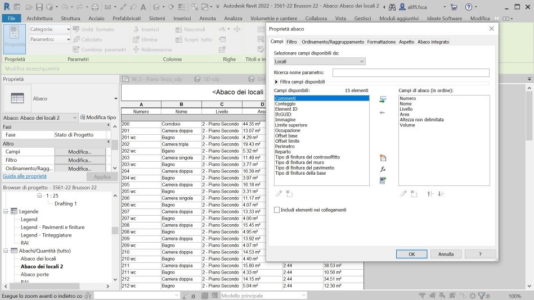Click the 'Ricerca nome parametro' search field
Viewport: 534px width, 300px height.
click(410, 73)
